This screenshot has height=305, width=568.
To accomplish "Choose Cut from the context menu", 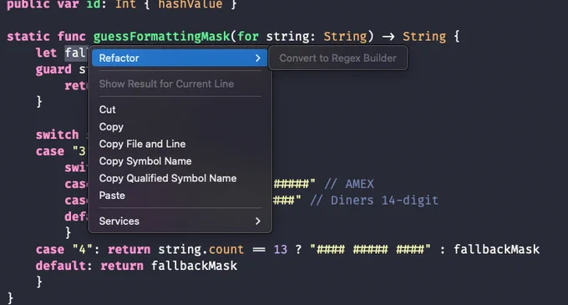I will pyautogui.click(x=107, y=109).
